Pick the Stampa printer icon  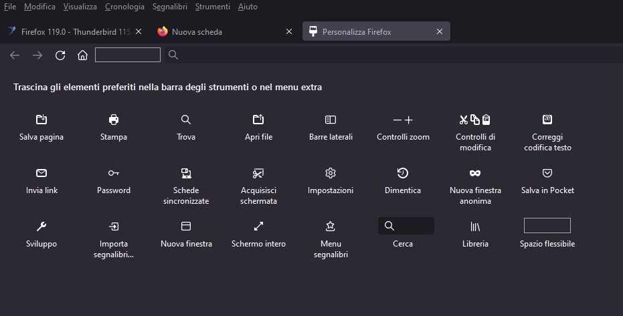(x=114, y=120)
